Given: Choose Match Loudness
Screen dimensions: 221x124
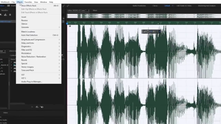Looking at the screenshot, I should point(39,32).
